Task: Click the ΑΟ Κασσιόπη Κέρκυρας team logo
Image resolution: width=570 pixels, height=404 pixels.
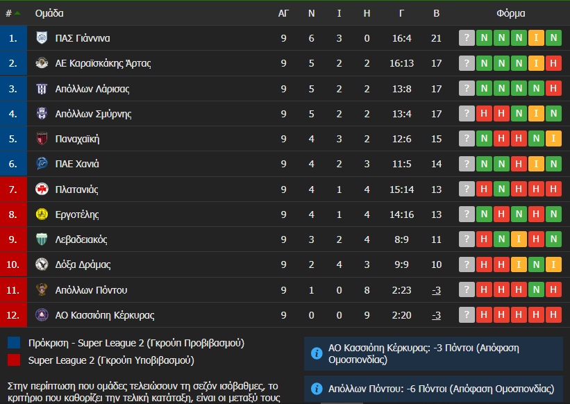Action: pyautogui.click(x=42, y=315)
